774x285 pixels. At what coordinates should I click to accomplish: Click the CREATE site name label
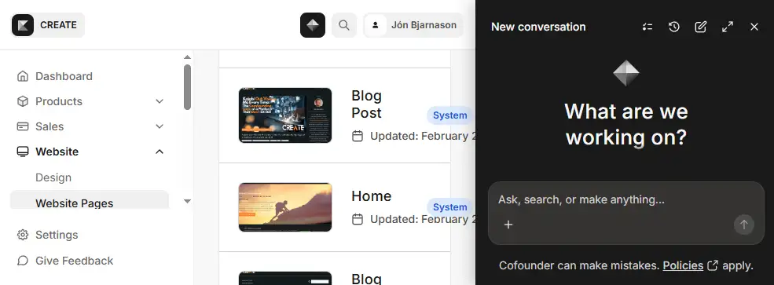pos(58,25)
